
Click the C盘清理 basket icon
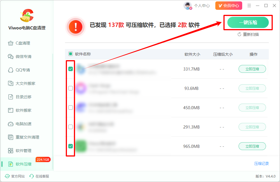tap(11, 43)
